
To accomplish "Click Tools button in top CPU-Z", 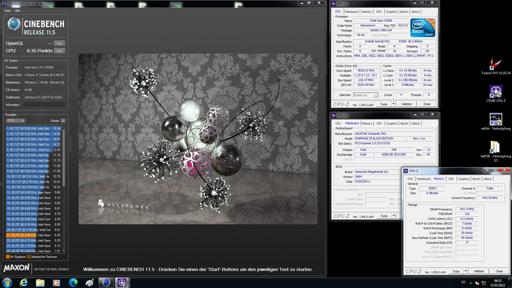I will [x=384, y=104].
